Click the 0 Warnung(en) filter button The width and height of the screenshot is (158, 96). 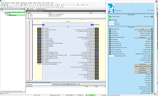tap(63, 84)
